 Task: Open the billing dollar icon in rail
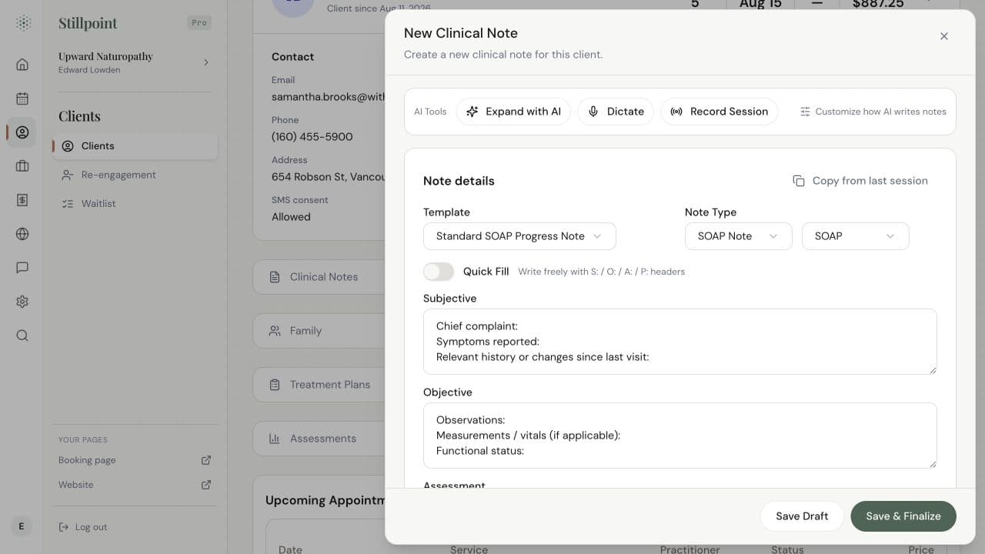click(22, 200)
